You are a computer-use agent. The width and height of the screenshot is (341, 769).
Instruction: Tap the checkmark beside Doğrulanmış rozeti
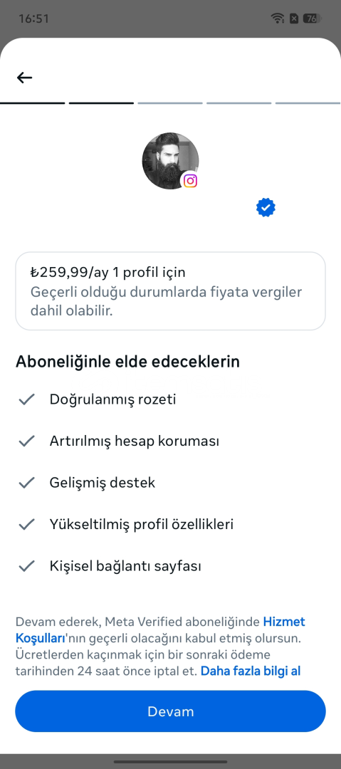tap(26, 399)
